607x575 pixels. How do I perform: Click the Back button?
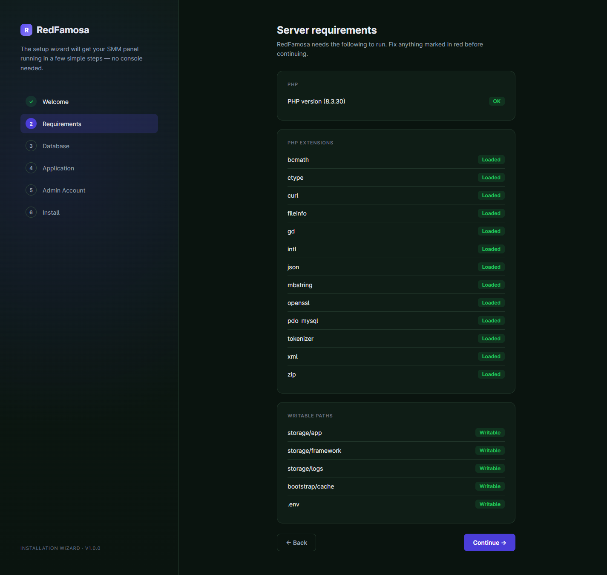pos(296,543)
